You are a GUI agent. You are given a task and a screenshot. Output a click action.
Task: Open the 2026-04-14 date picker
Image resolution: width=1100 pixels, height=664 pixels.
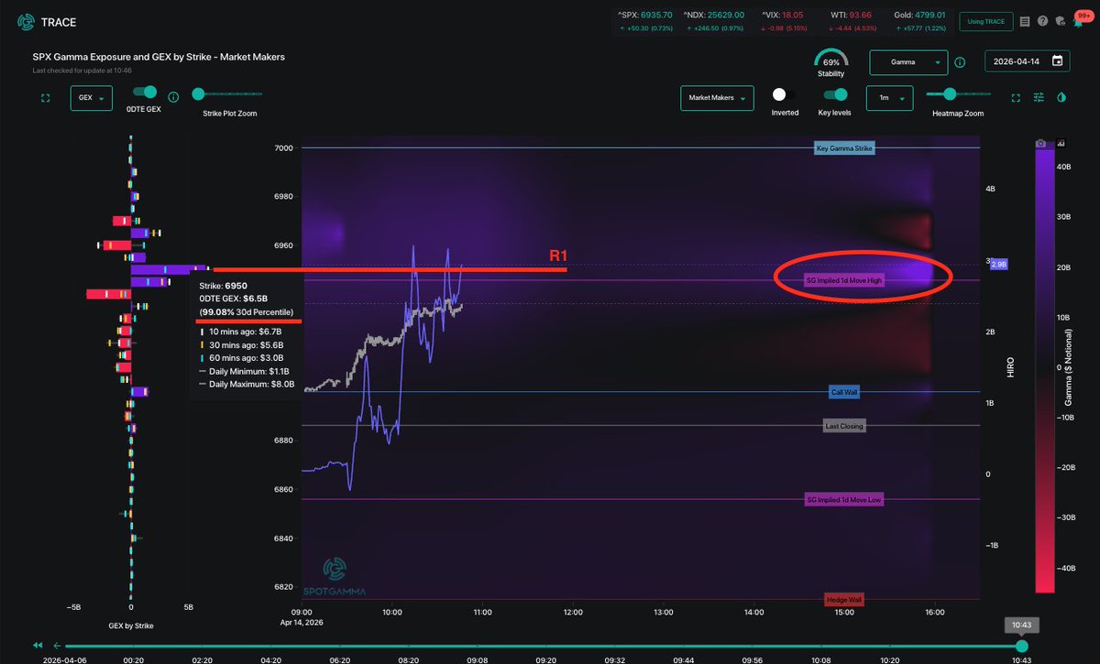(x=1026, y=61)
